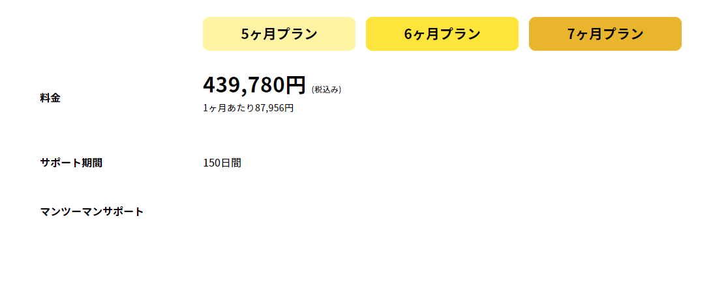Select the マンツーマンサポート row label
This screenshot has width=726, height=285.
click(92, 211)
